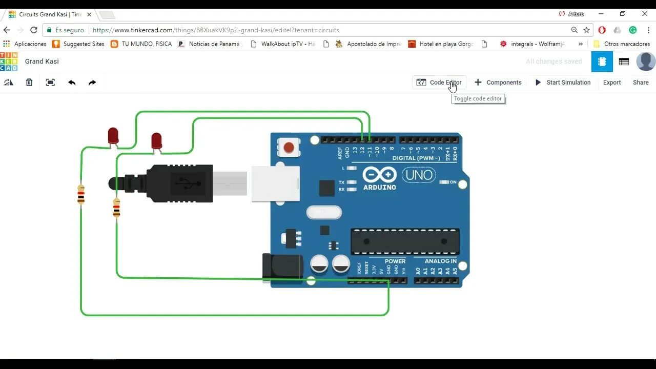Zoom to fit the circuit view
The height and width of the screenshot is (369, 656).
click(50, 82)
